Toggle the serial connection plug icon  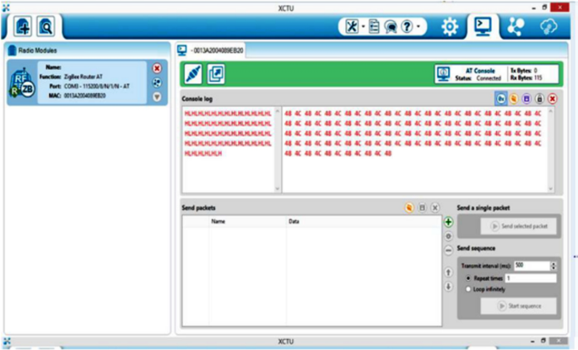(x=193, y=74)
